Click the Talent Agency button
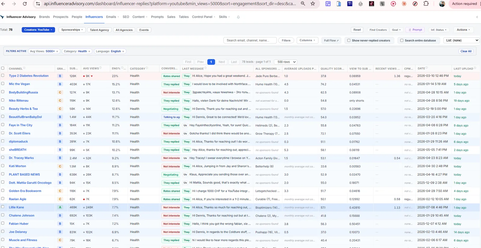This screenshot has width=481, height=248. pos(100,30)
